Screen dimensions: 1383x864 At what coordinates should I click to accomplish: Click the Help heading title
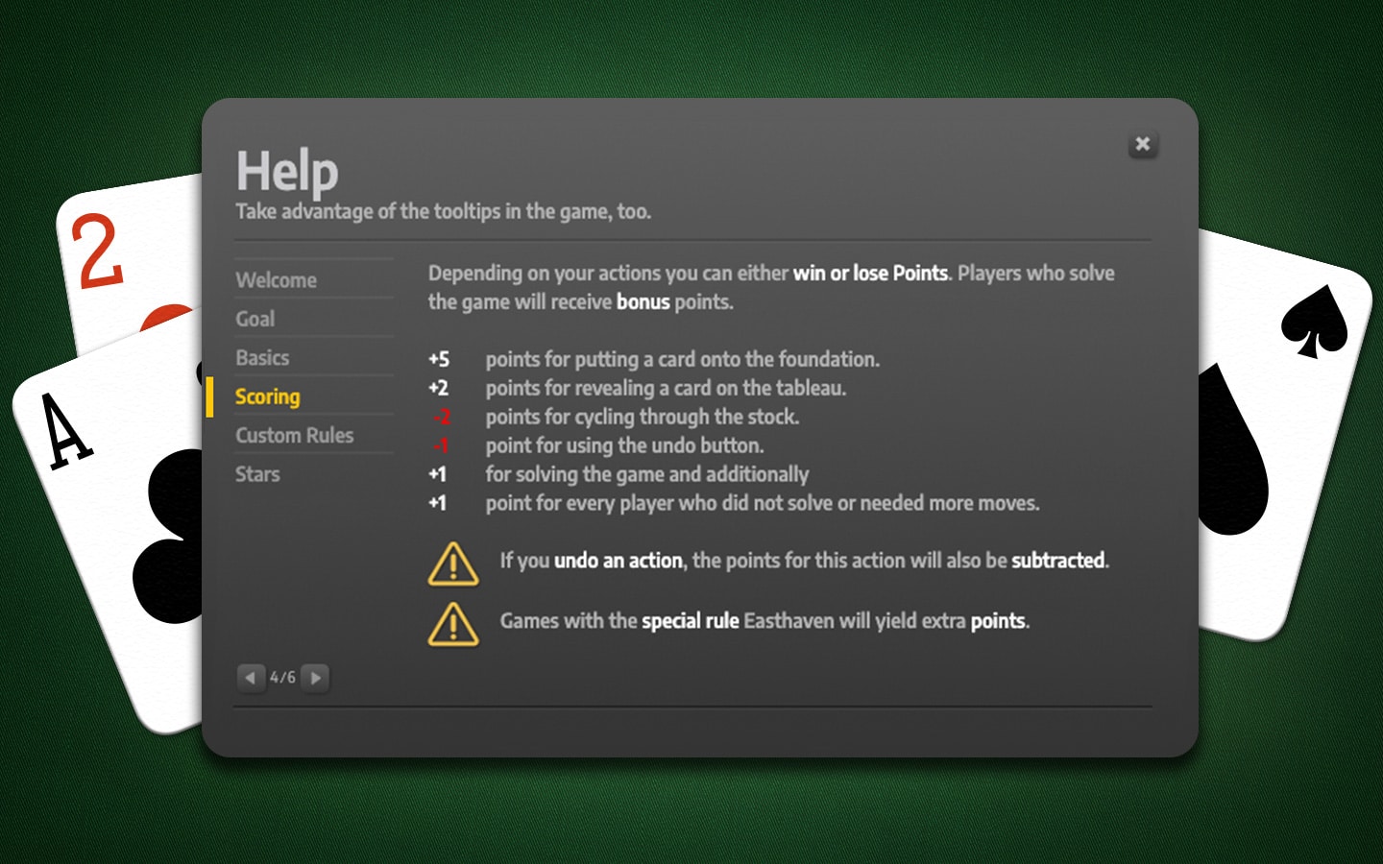coord(287,172)
